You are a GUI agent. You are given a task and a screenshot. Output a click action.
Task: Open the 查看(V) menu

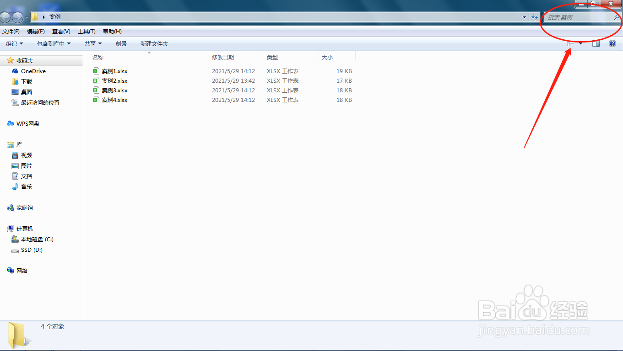pyautogui.click(x=61, y=32)
